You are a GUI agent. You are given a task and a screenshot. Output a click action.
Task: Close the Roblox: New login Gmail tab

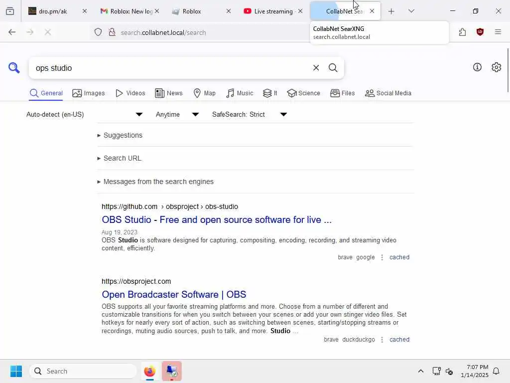(x=157, y=11)
